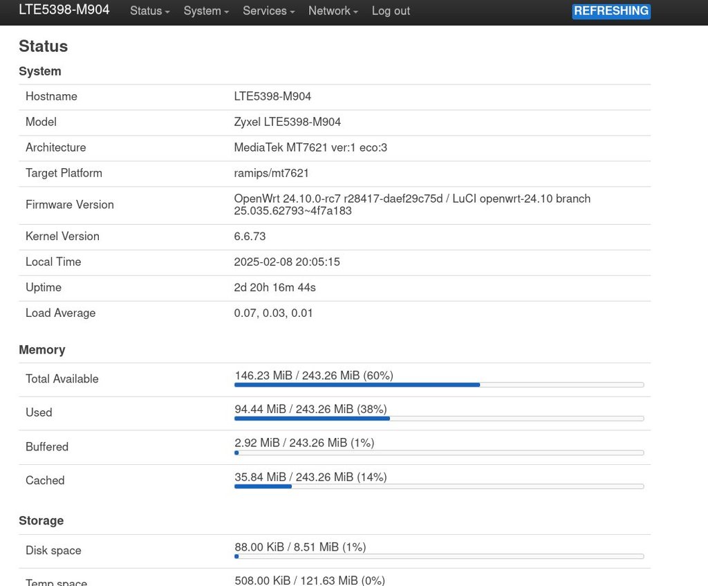The image size is (708, 586).
Task: Click the Cached memory progress bar
Action: pyautogui.click(x=439, y=486)
